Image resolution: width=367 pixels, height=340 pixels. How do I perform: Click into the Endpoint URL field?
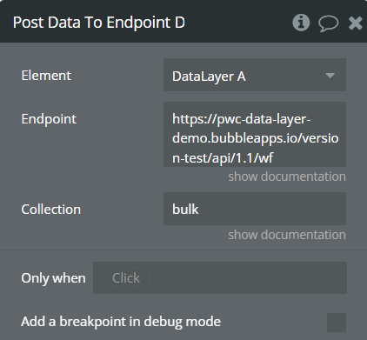[255, 134]
